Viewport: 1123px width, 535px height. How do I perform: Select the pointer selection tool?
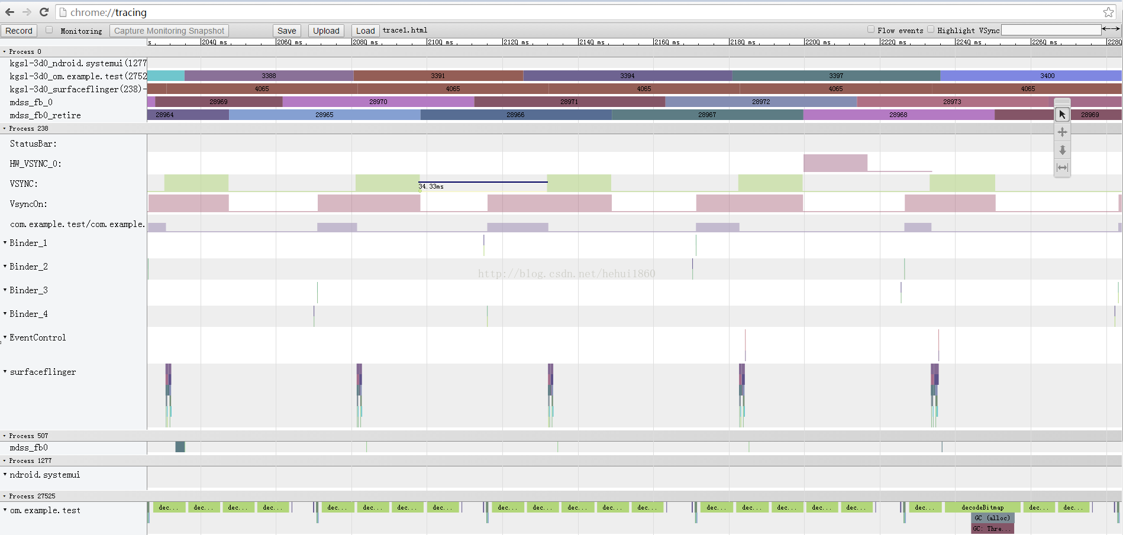click(1062, 114)
